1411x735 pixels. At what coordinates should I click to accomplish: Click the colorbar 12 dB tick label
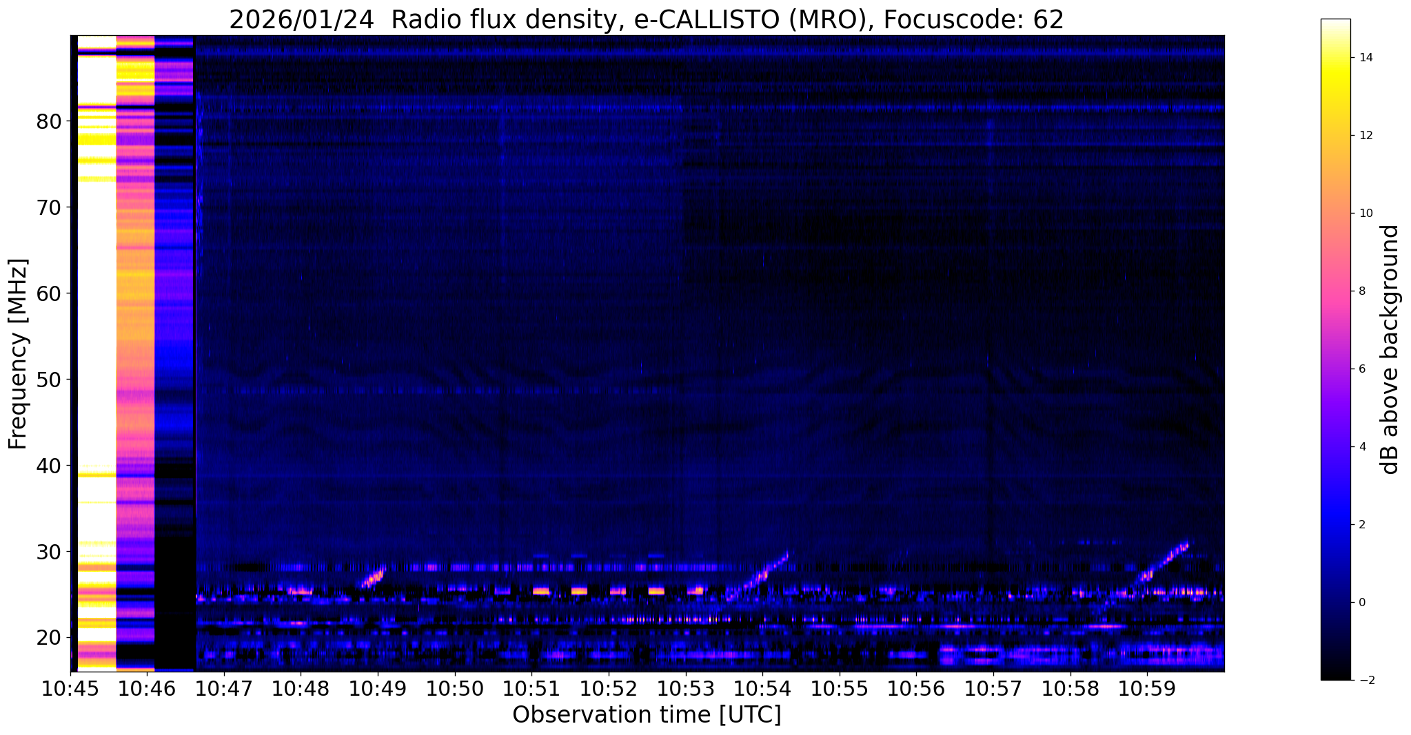1366,136
